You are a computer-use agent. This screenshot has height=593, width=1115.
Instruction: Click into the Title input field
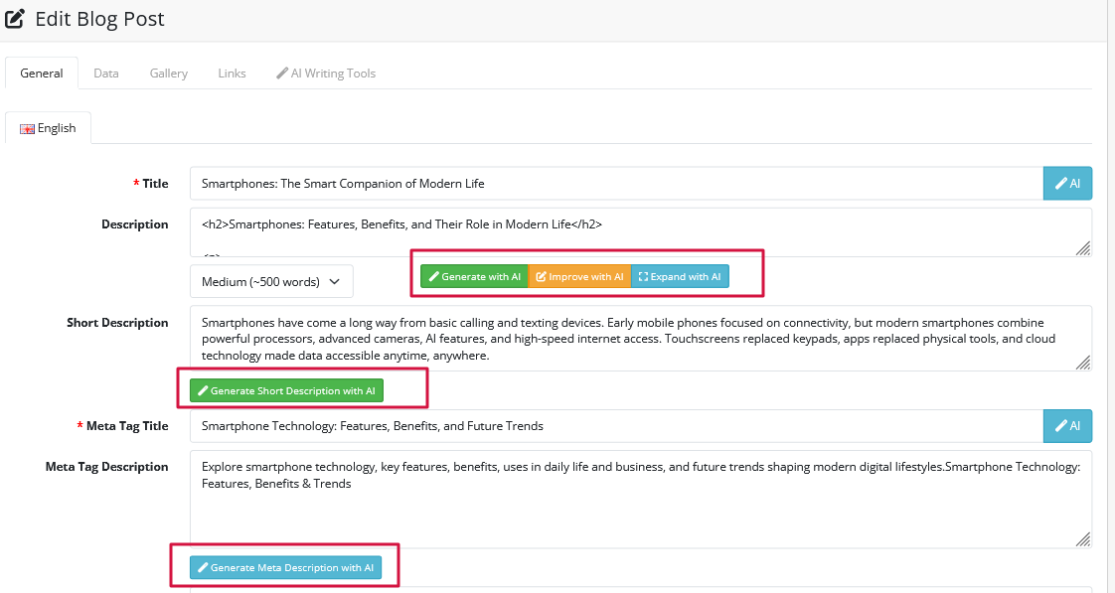coord(616,184)
